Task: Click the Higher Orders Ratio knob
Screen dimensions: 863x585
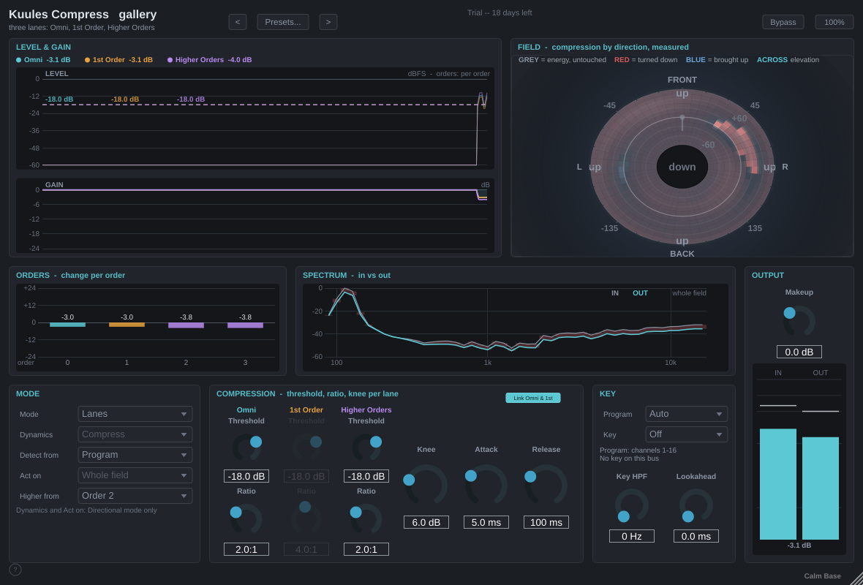Action: click(x=366, y=518)
